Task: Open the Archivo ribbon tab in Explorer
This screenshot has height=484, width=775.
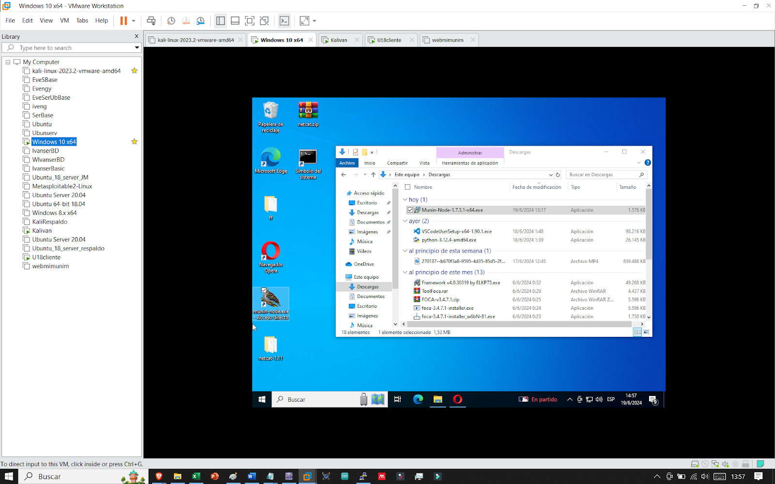Action: click(347, 163)
